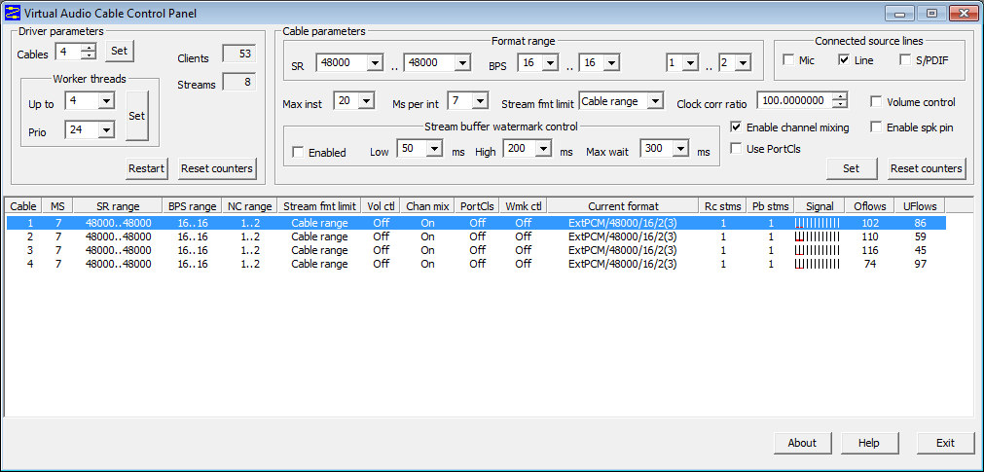Sort by the Cable column header

pyautogui.click(x=23, y=206)
